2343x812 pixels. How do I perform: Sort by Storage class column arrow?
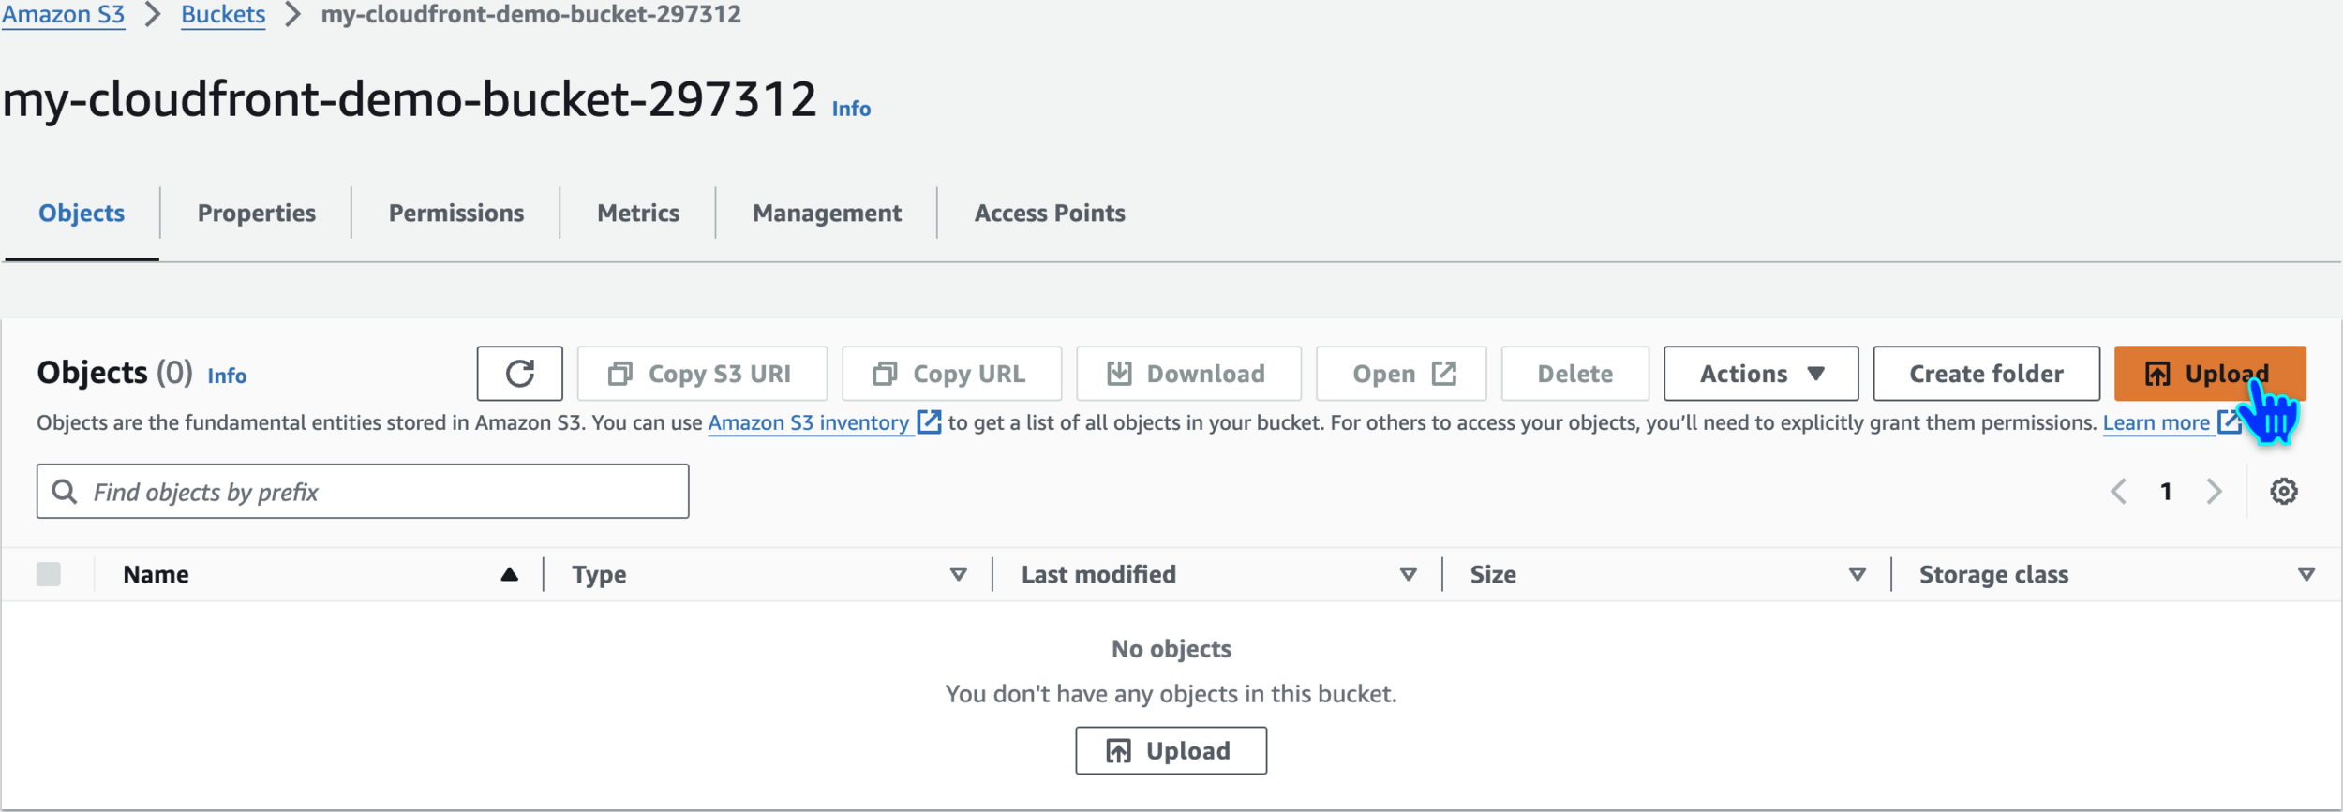click(2306, 575)
